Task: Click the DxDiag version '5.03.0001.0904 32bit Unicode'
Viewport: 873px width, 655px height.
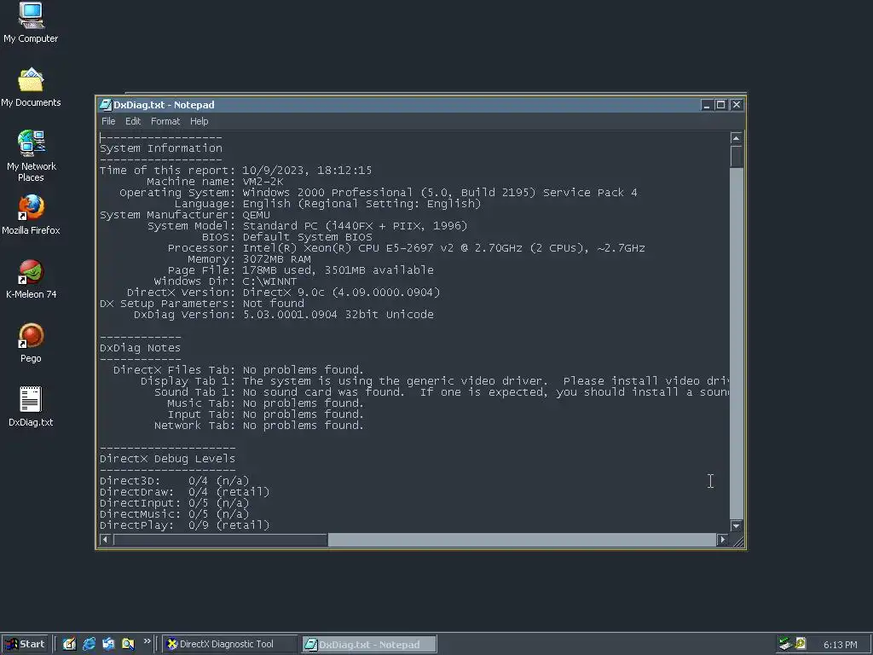Action: coord(338,315)
